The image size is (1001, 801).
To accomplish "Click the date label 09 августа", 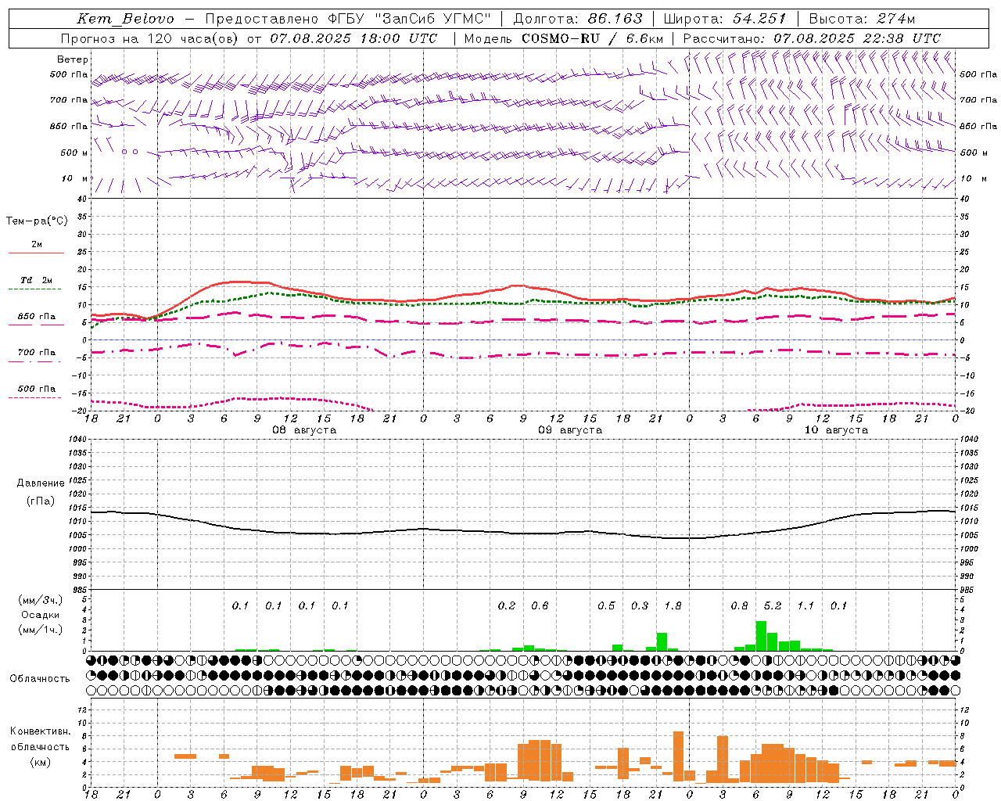I will click(x=570, y=430).
